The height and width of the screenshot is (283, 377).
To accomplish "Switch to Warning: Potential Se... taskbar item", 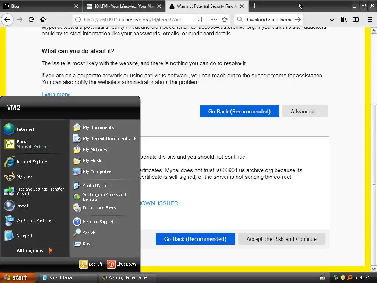I will pyautogui.click(x=127, y=277).
